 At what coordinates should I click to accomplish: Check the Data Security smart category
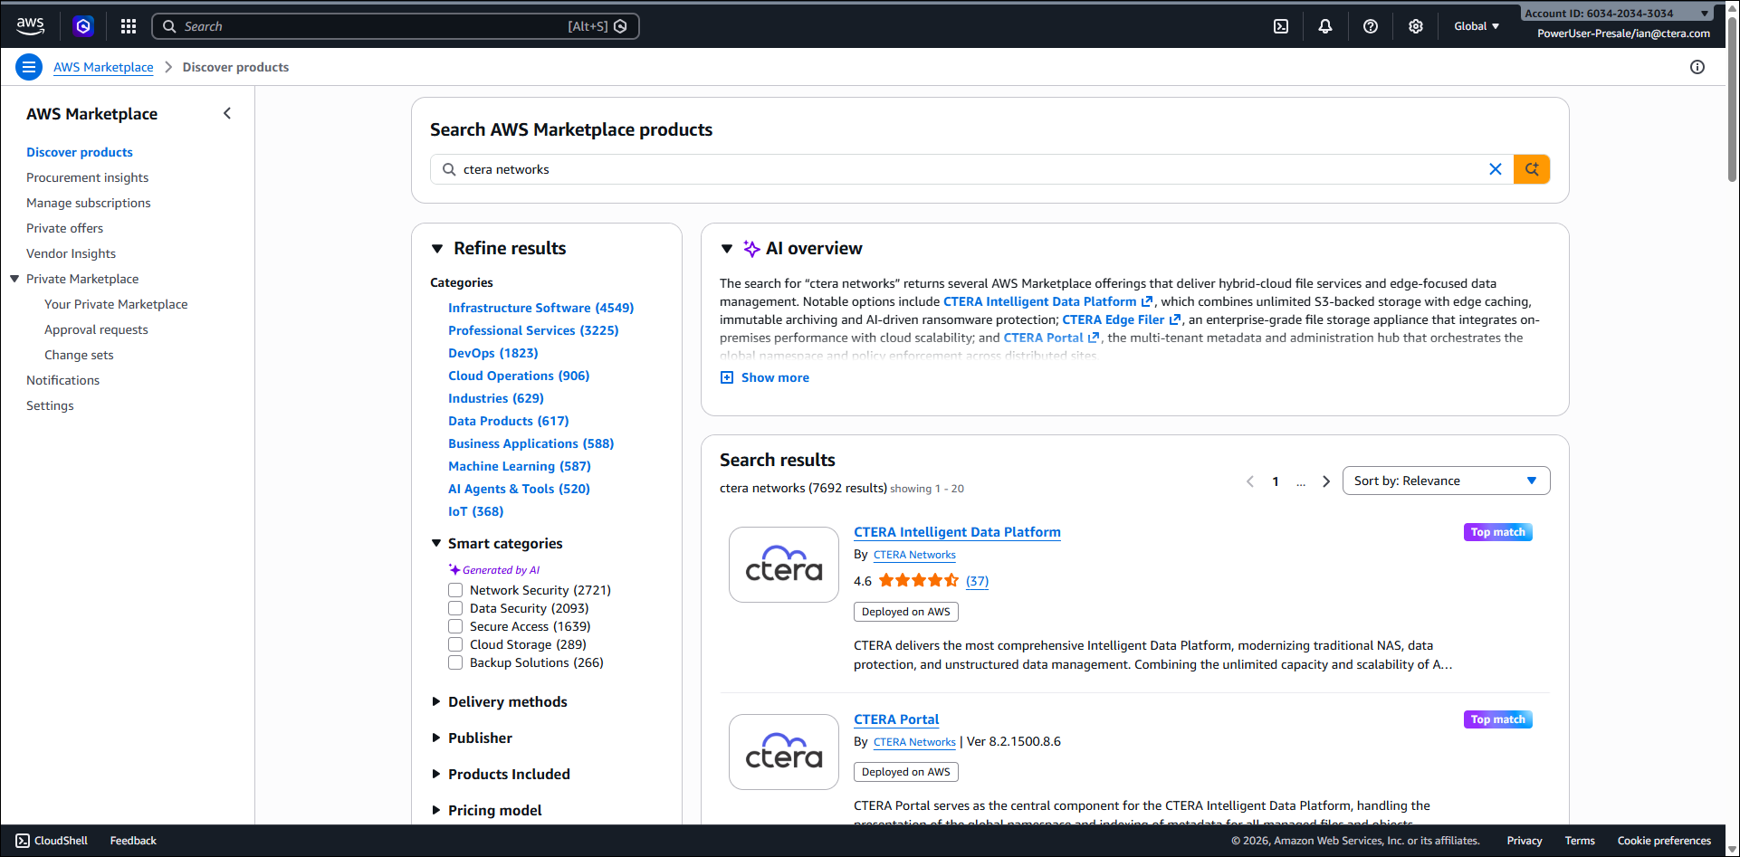(455, 608)
